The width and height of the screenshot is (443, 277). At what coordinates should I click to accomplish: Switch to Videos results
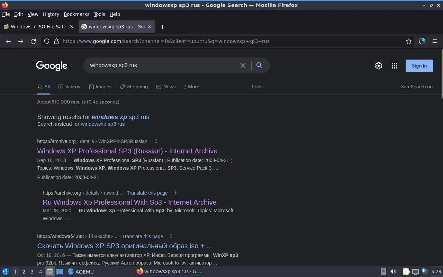69,87
